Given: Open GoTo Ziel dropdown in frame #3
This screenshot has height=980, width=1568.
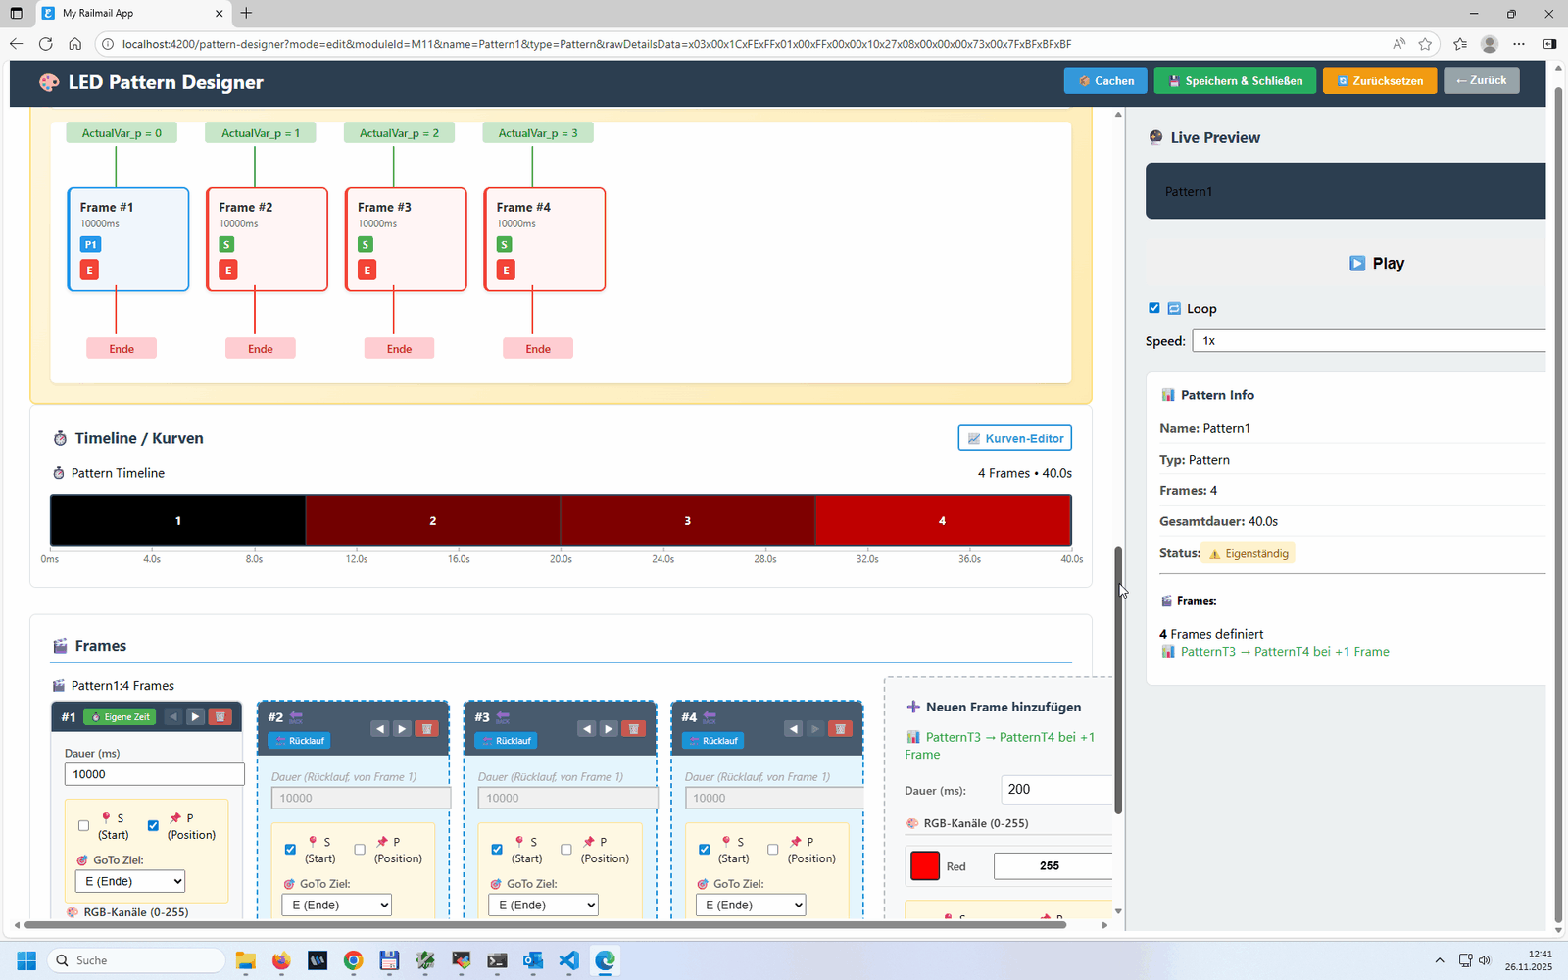Looking at the screenshot, I should 543,906.
